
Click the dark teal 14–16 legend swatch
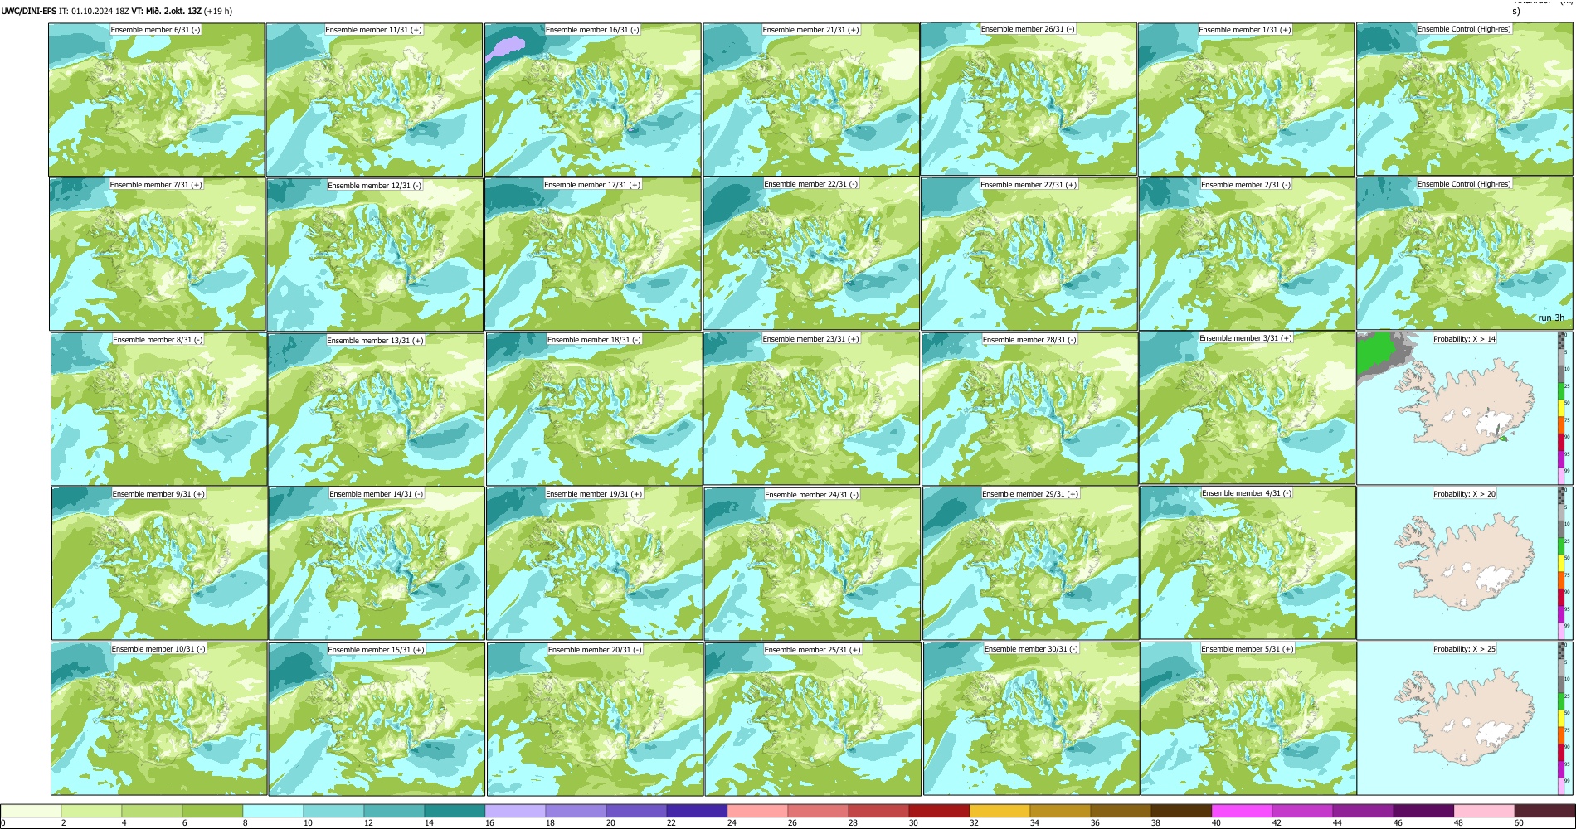click(x=455, y=811)
